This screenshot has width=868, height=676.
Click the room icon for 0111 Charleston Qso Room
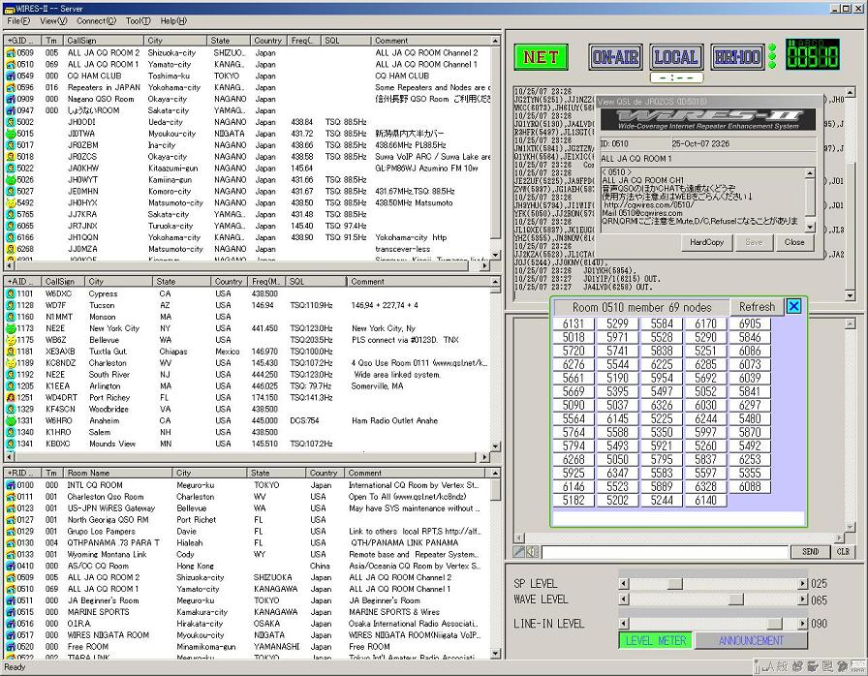[11, 497]
